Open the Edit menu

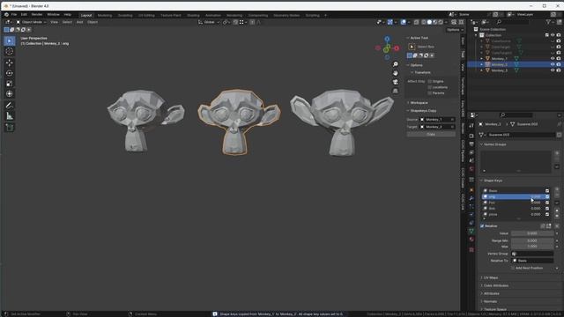pyautogui.click(x=24, y=15)
